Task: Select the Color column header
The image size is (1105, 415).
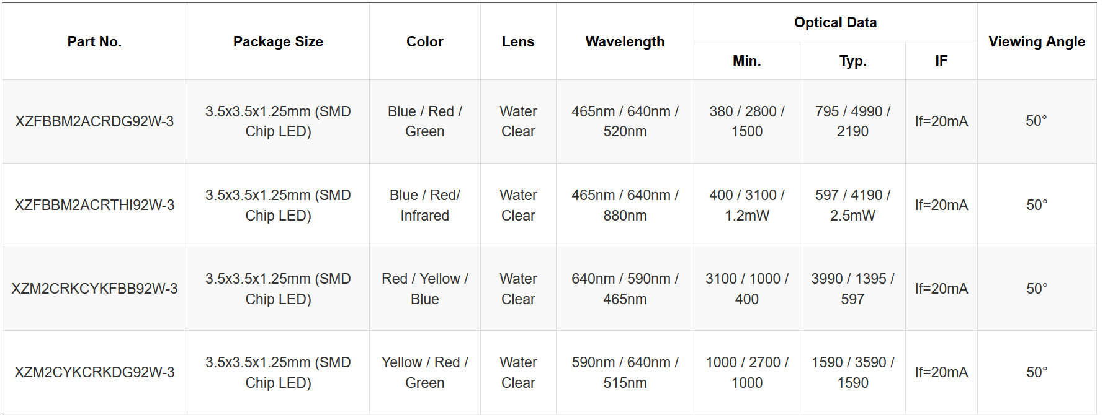Action: [424, 41]
